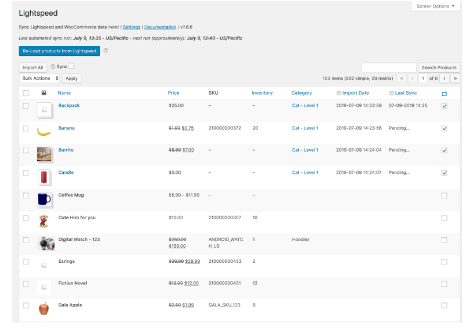Enable the Sync checkbox beside Import All

pyautogui.click(x=71, y=67)
